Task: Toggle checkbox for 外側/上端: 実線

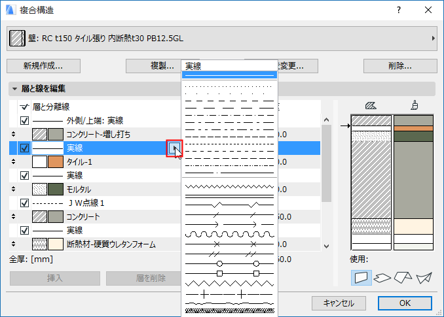Action: (x=24, y=121)
